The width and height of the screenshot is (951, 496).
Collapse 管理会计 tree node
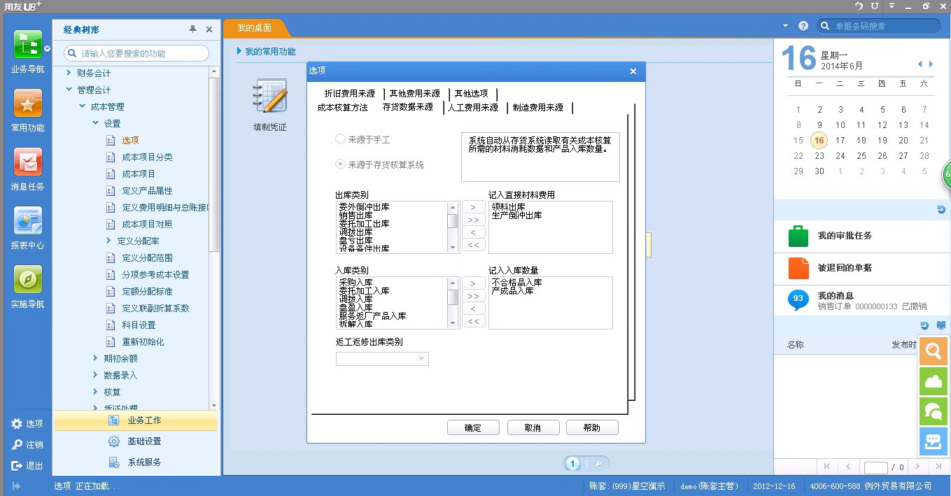pyautogui.click(x=69, y=90)
